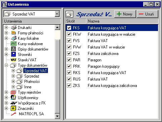This screenshot has height=122, width=162.
Task: Expand the Opisy dokumentów node
Action: click(6, 49)
